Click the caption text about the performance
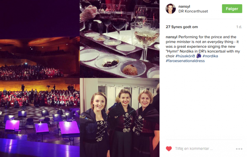 203,49
